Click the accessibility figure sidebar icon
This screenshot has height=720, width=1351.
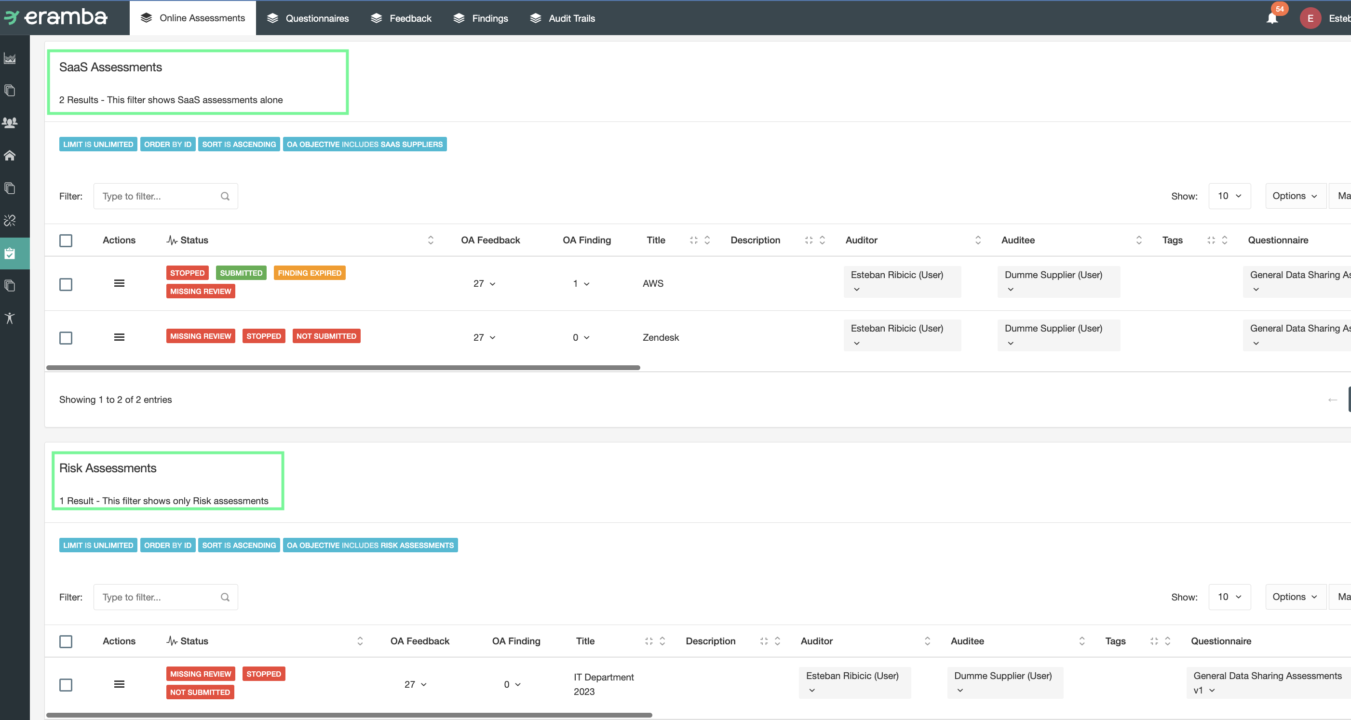[x=10, y=318]
